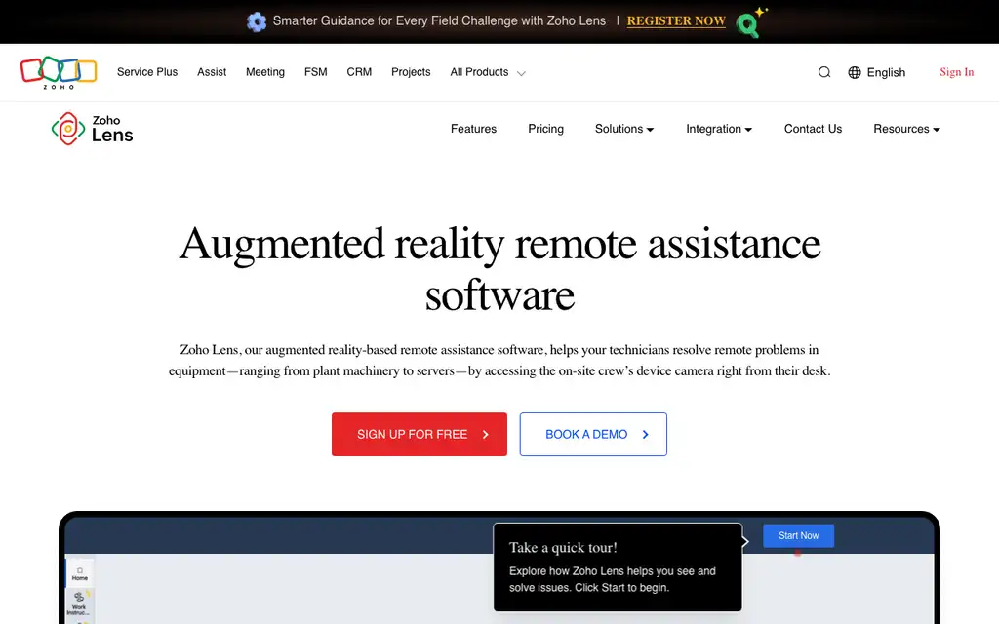Open the Contact Us page
Image resolution: width=999 pixels, height=624 pixels.
[813, 129]
